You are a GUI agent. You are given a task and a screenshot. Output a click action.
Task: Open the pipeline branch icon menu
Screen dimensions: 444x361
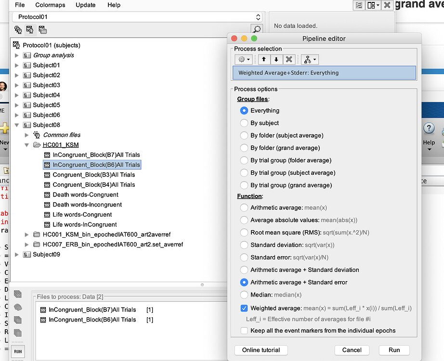(310, 60)
